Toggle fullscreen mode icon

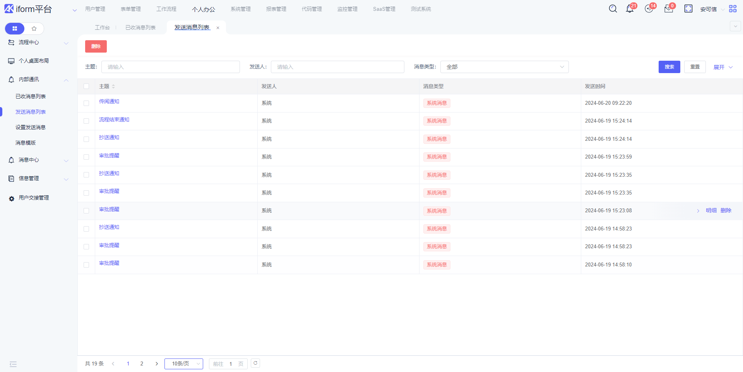688,9
